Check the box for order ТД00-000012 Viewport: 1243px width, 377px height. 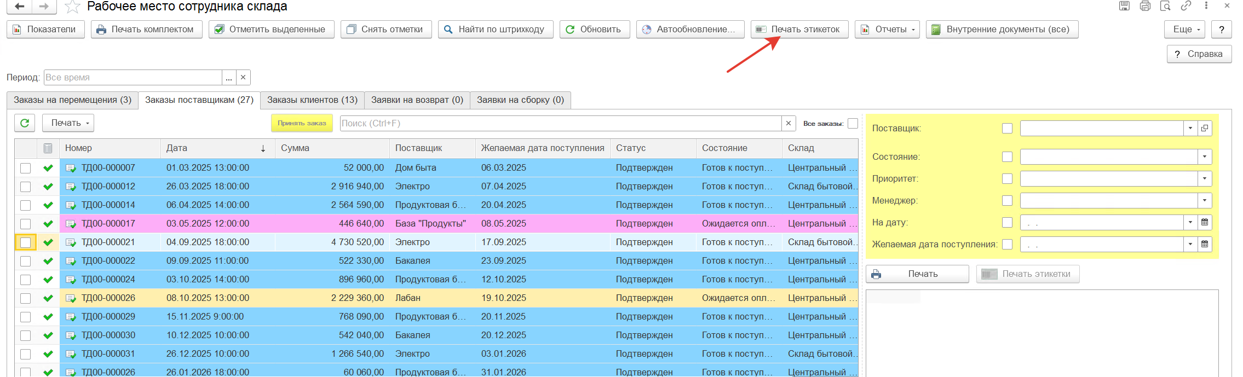point(25,187)
